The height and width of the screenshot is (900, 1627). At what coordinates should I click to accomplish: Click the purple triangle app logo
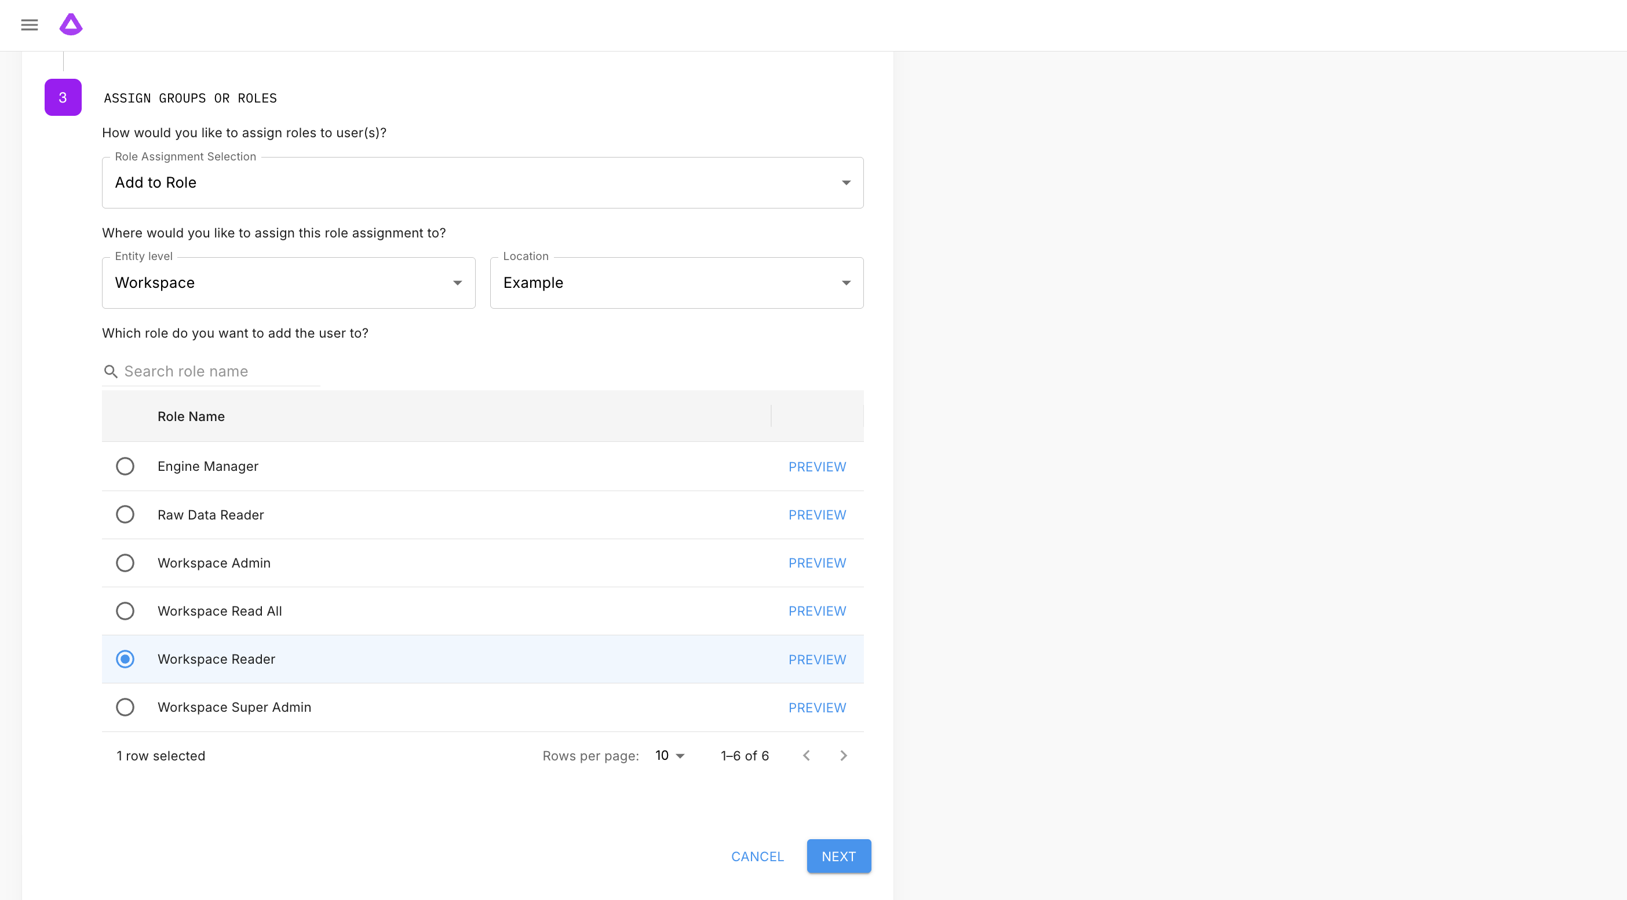pyautogui.click(x=71, y=25)
